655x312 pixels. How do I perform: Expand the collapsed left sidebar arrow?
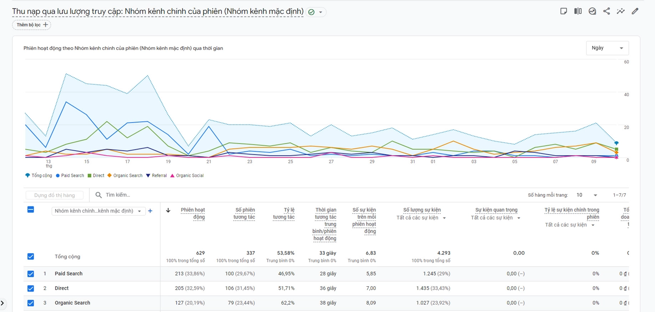coord(3,303)
